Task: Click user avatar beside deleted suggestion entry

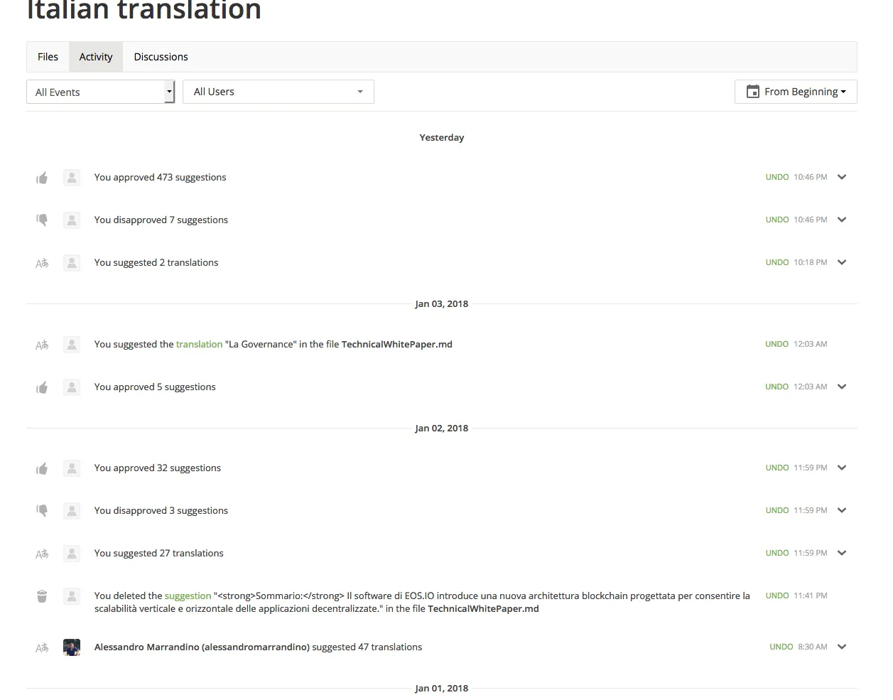Action: [x=72, y=596]
